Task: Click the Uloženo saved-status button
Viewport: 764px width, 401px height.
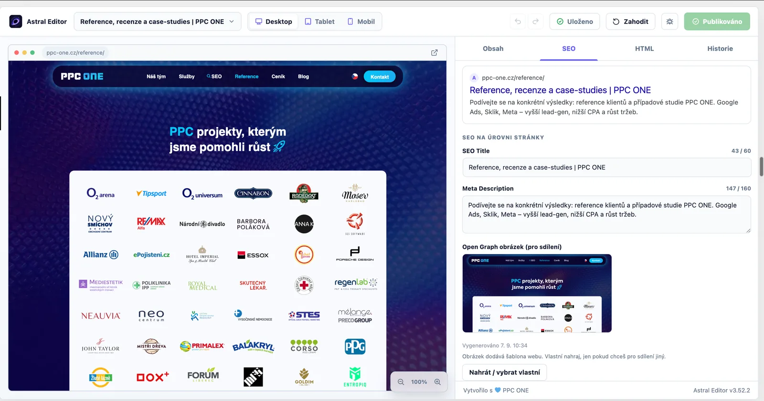Action: click(x=575, y=21)
